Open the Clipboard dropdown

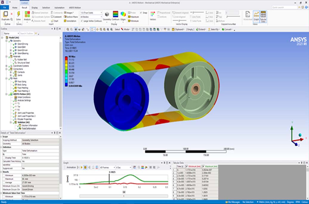(178, 29)
